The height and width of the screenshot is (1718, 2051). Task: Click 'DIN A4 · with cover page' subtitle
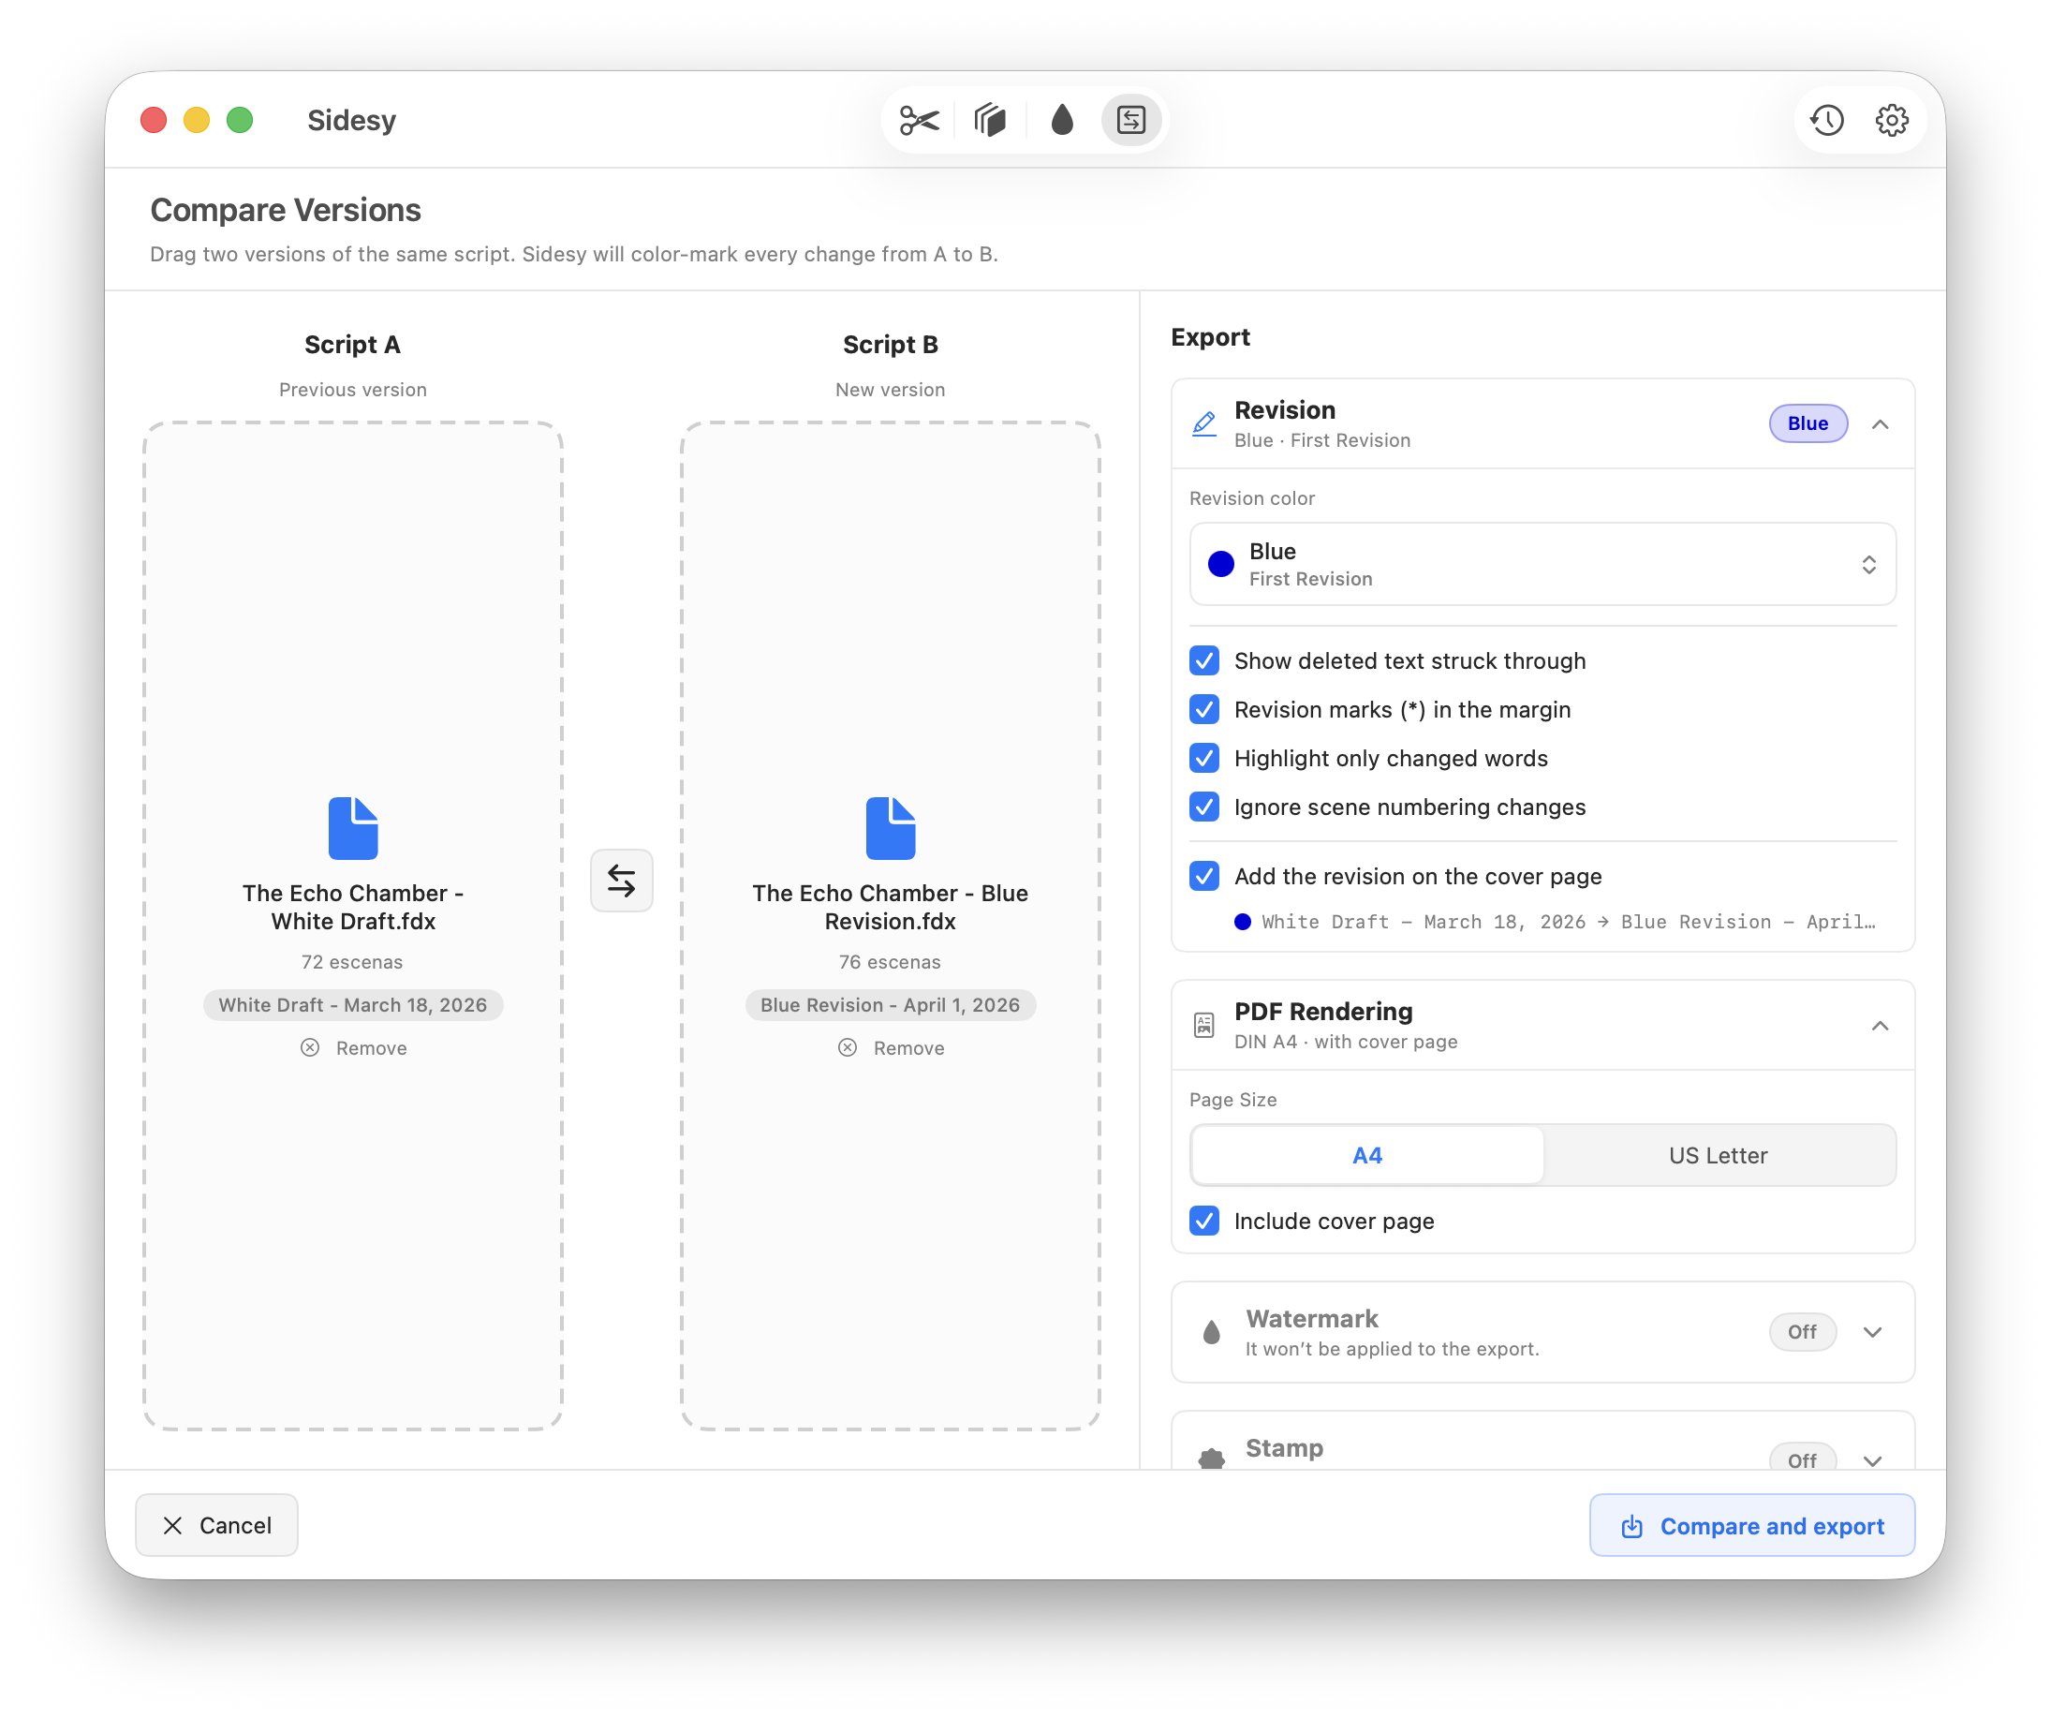[x=1346, y=1042]
